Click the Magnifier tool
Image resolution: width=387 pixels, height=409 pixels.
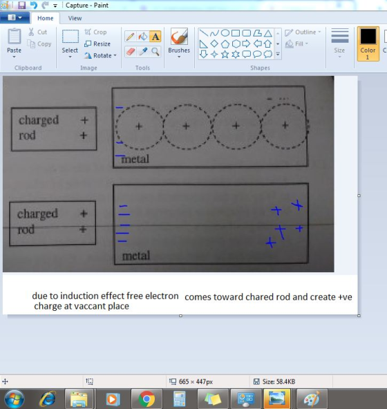click(155, 52)
